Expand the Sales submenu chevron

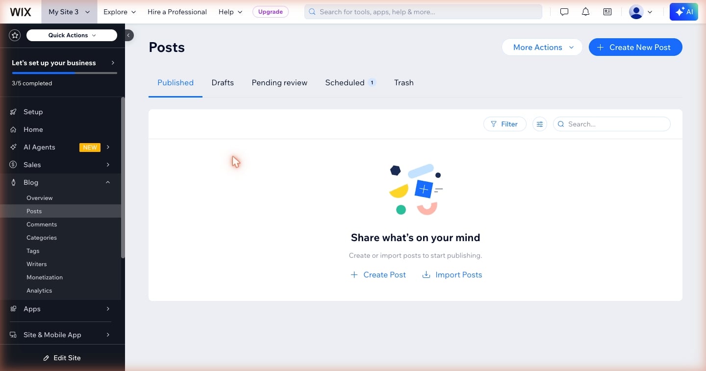tap(108, 165)
